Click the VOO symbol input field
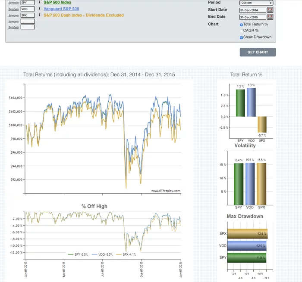The height and width of the screenshot is (282, 302). [x=28, y=9]
